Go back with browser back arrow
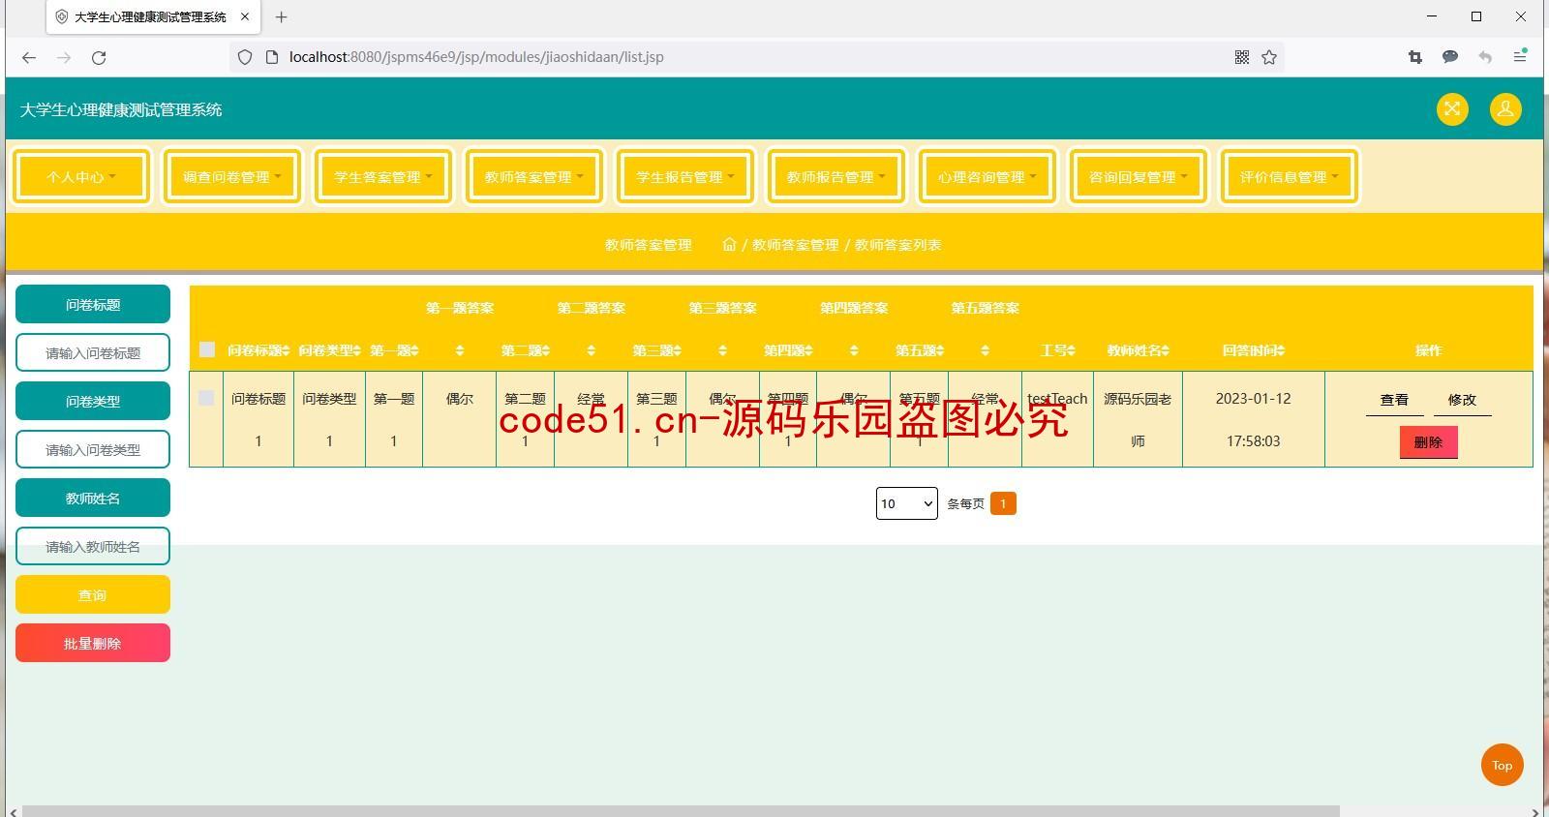Viewport: 1549px width, 817px height. (x=29, y=57)
